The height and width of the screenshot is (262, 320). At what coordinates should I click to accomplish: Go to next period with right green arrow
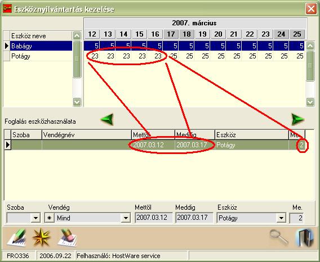(x=298, y=119)
